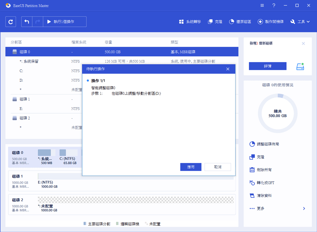Click 基本, MBR磁碟 type cell
317x232 pixels.
click(183, 52)
